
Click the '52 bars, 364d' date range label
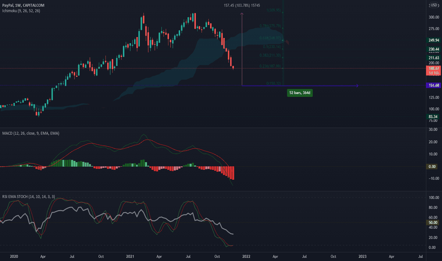point(300,93)
